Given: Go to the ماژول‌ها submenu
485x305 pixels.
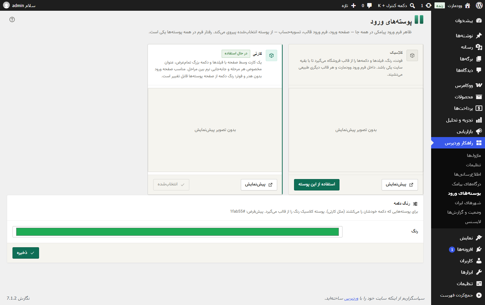Looking at the screenshot, I should coord(474,156).
